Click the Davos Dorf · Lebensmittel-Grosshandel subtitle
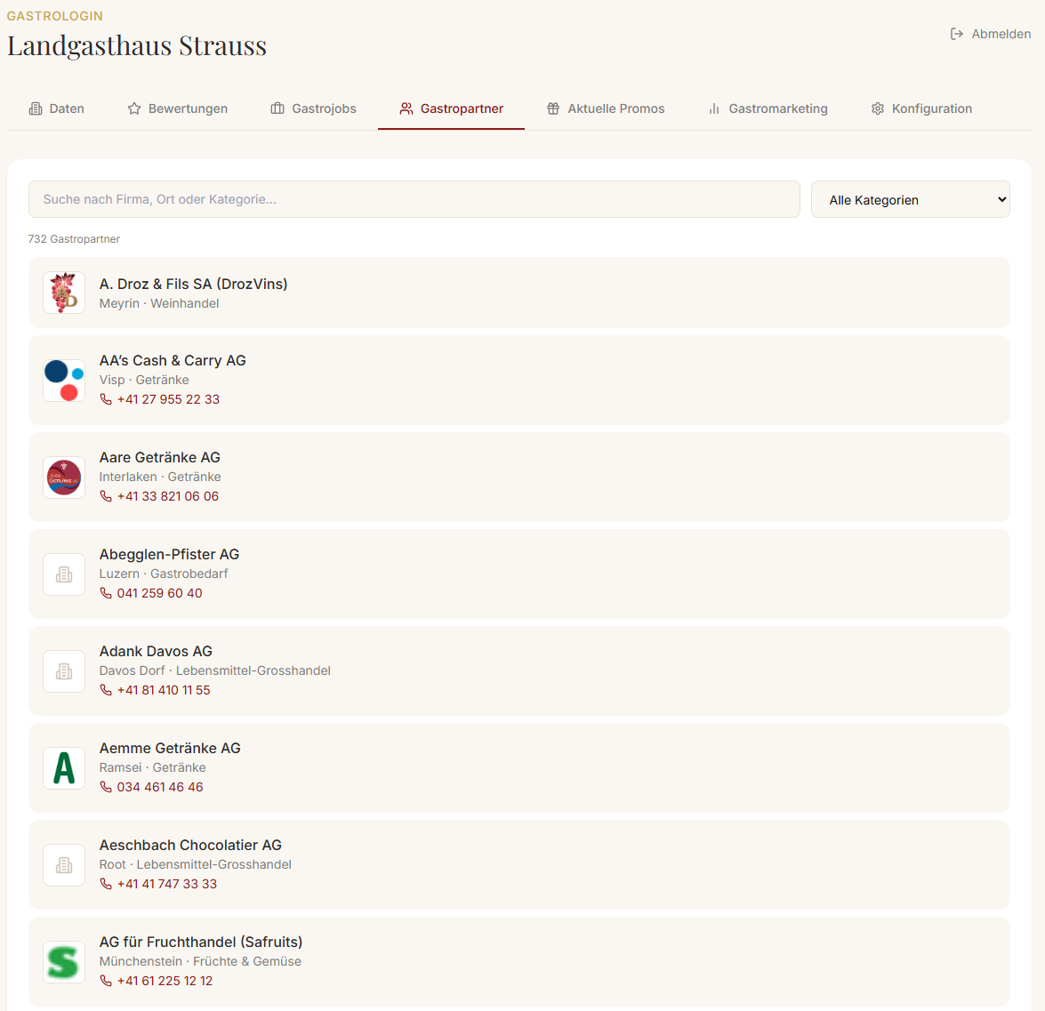 [x=214, y=670]
